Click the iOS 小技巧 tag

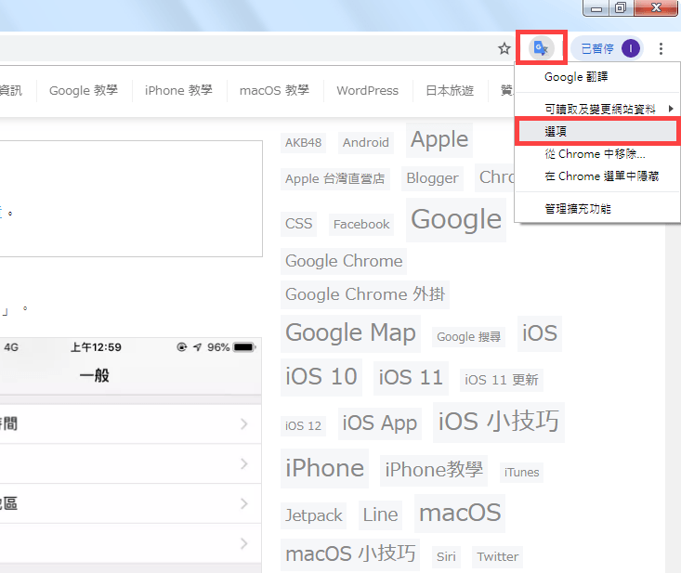(499, 422)
